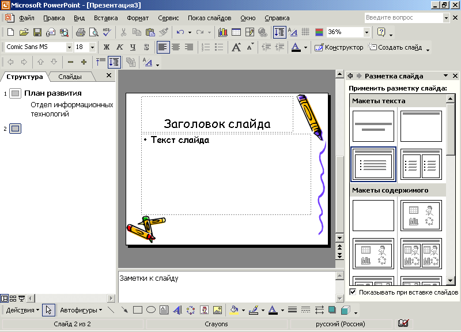
Task: Toggle Bold formatting (Ж)
Action: [107, 47]
